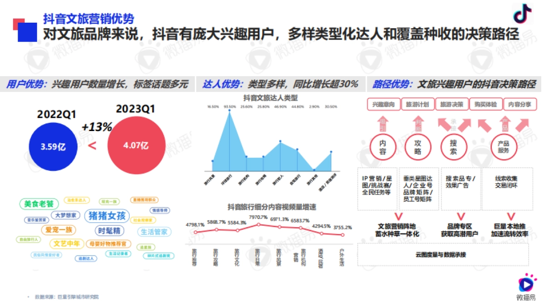Viewport: 544px width, 306px height.
Task: Select the 兴趣意向 stage tab
Action: point(384,104)
